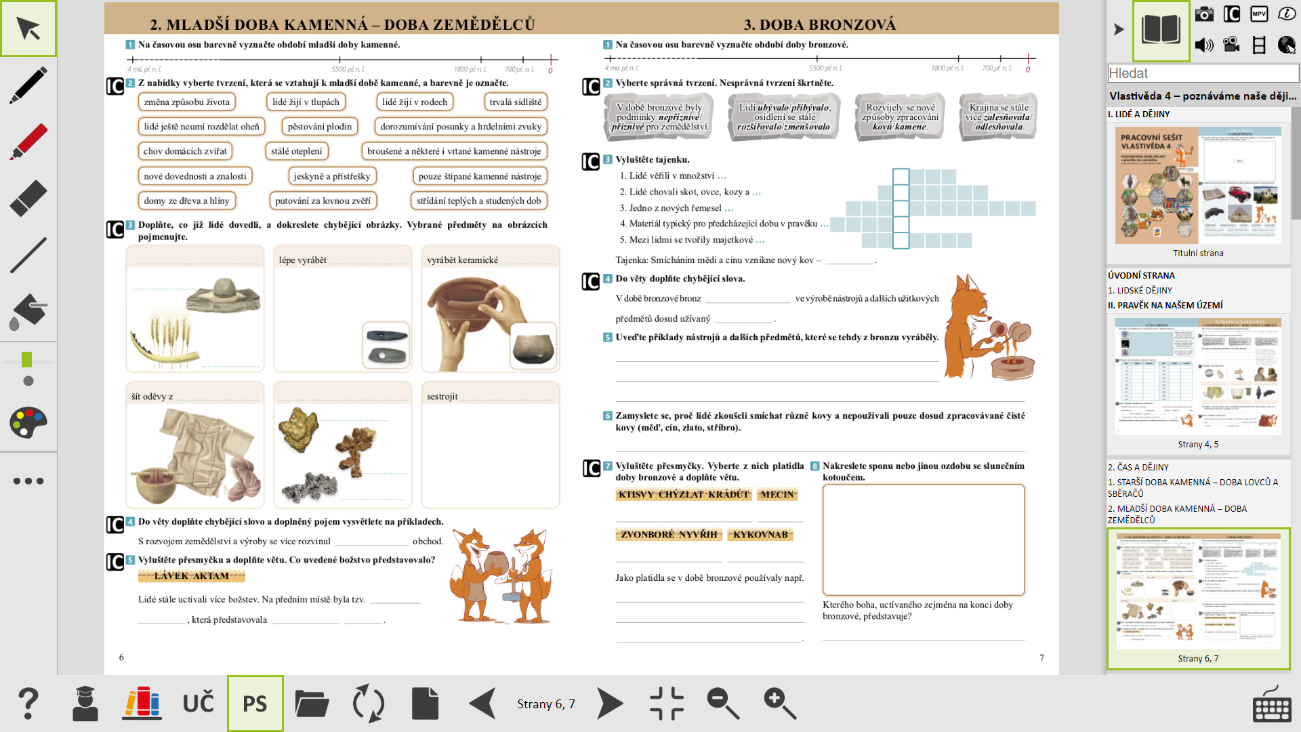This screenshot has height=732, width=1301.
Task: Open the bookshelf library
Action: [142, 704]
